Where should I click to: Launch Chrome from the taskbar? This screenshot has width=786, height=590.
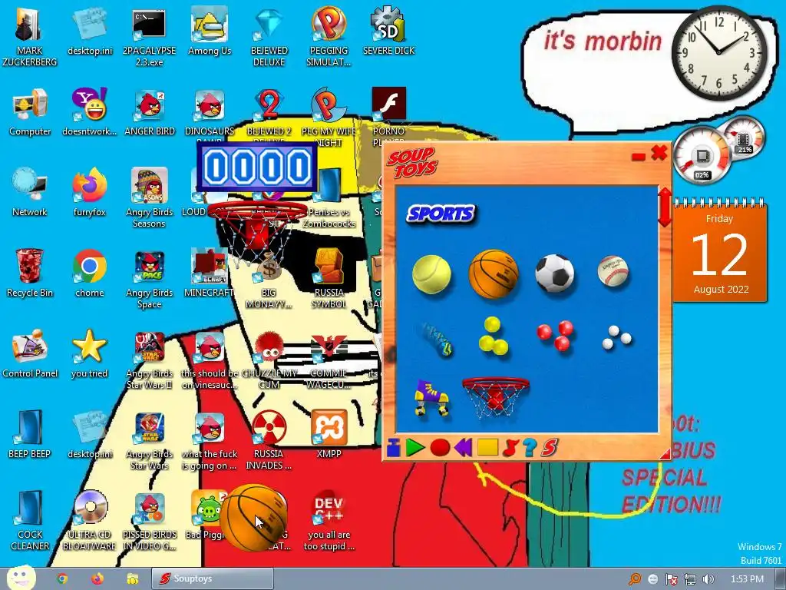pyautogui.click(x=61, y=578)
